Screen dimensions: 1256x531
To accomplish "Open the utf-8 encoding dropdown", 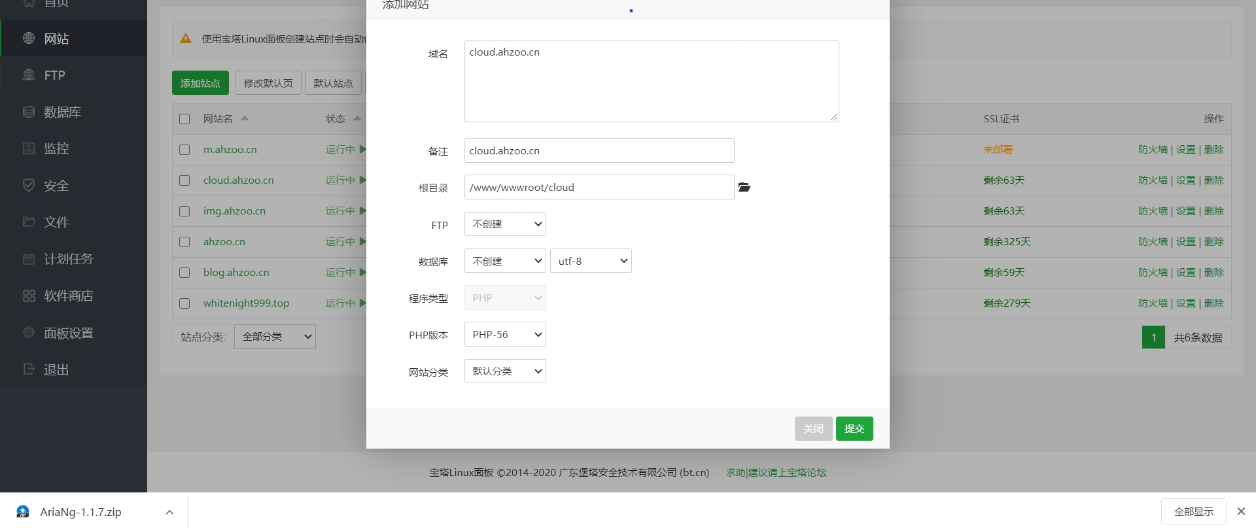I will 591,261.
